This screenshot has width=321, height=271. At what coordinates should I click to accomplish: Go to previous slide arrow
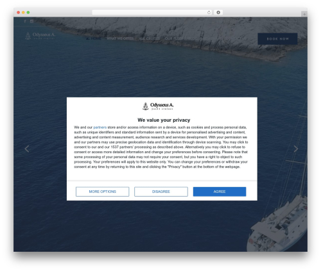pos(27,149)
